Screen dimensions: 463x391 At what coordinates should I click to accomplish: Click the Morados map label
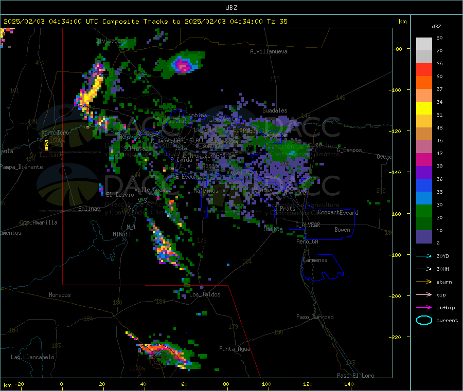(60, 295)
